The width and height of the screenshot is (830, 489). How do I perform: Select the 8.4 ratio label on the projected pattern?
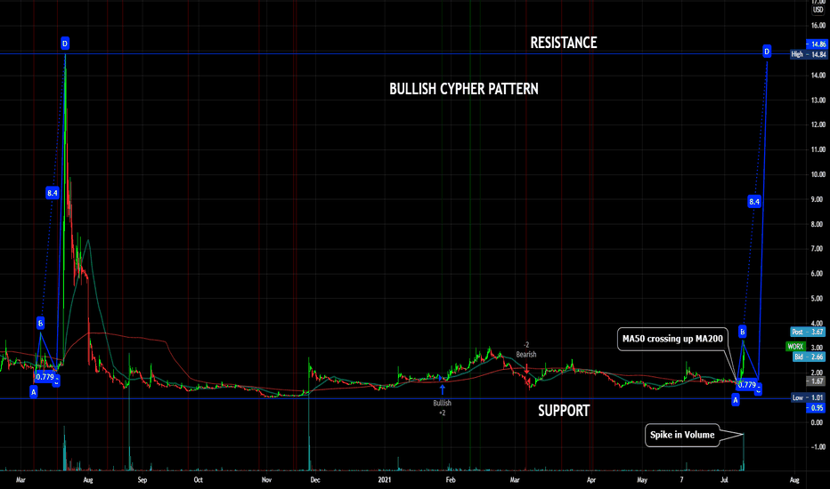[x=753, y=202]
